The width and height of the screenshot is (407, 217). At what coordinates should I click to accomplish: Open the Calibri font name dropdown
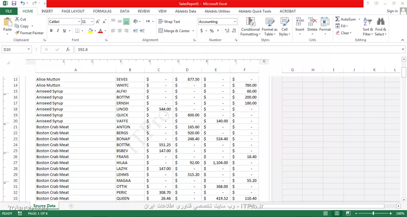pyautogui.click(x=79, y=22)
